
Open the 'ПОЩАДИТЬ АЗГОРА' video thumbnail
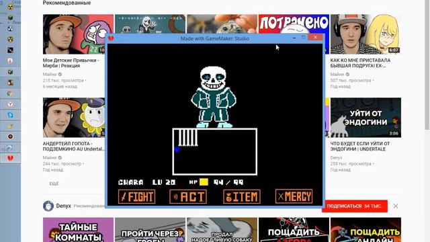[x=294, y=230]
